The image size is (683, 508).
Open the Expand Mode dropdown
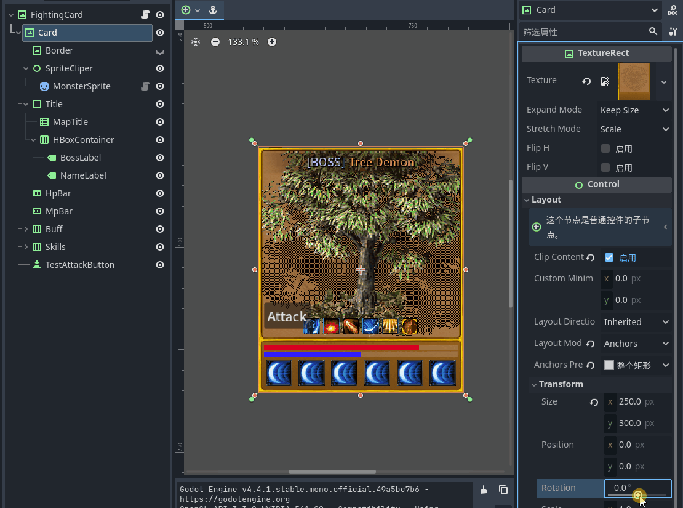(634, 110)
